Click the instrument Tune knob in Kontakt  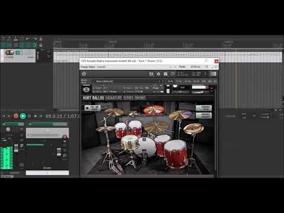pyautogui.click(x=175, y=86)
